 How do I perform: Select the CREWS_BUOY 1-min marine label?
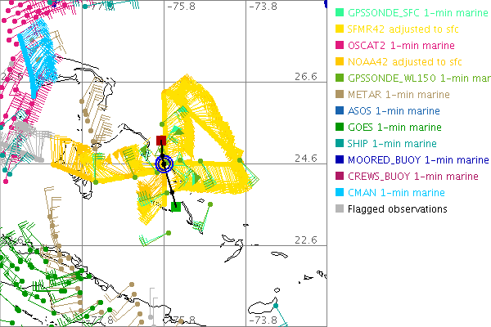coord(413,177)
